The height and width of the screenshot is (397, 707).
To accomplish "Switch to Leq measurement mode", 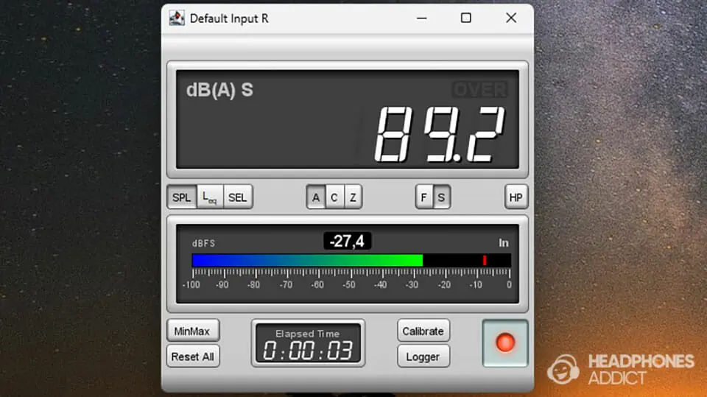I will point(210,197).
